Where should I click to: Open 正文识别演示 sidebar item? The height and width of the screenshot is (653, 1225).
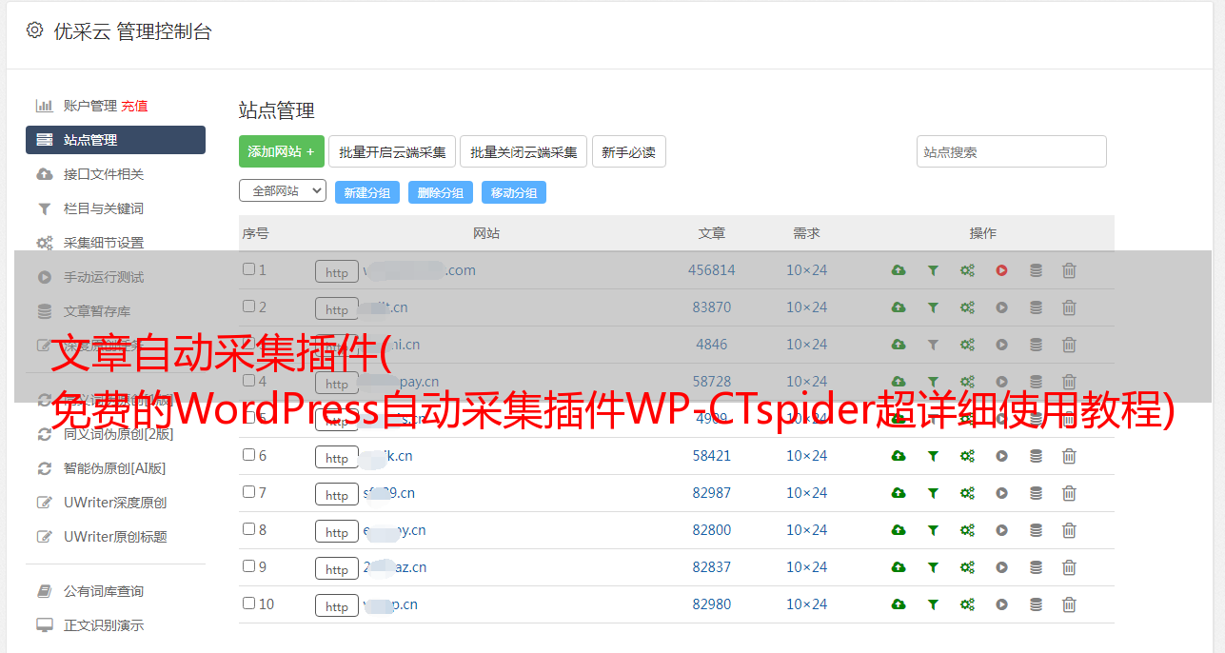pyautogui.click(x=104, y=625)
